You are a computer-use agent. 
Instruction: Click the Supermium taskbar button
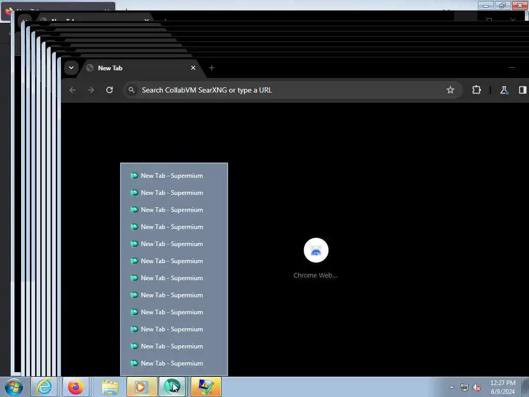[173, 387]
